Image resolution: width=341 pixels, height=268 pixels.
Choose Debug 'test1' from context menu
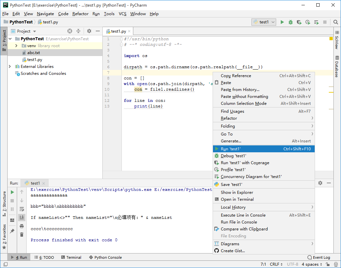pos(264,156)
